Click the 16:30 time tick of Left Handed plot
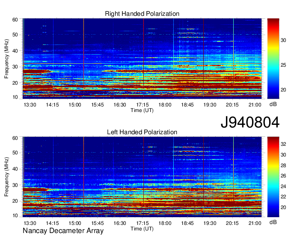Image resolution: width=291 pixels, height=236 pixels. [x=120, y=223]
